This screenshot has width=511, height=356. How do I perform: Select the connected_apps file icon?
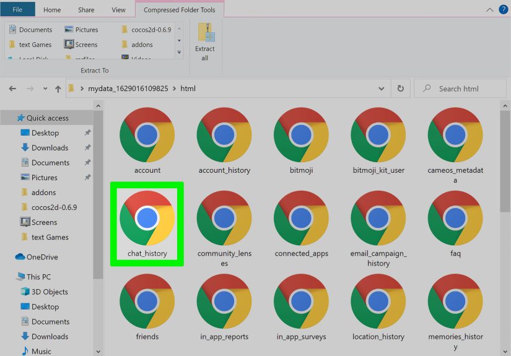tap(301, 218)
